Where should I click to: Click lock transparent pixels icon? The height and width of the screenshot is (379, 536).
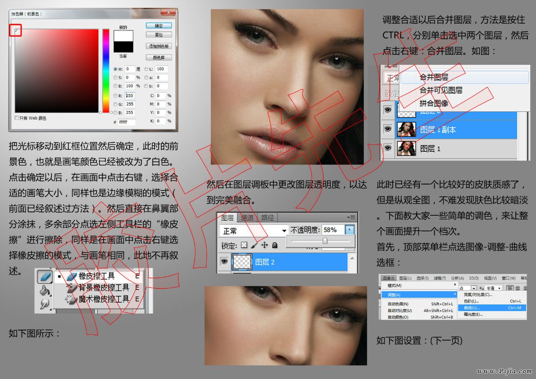tap(244, 245)
